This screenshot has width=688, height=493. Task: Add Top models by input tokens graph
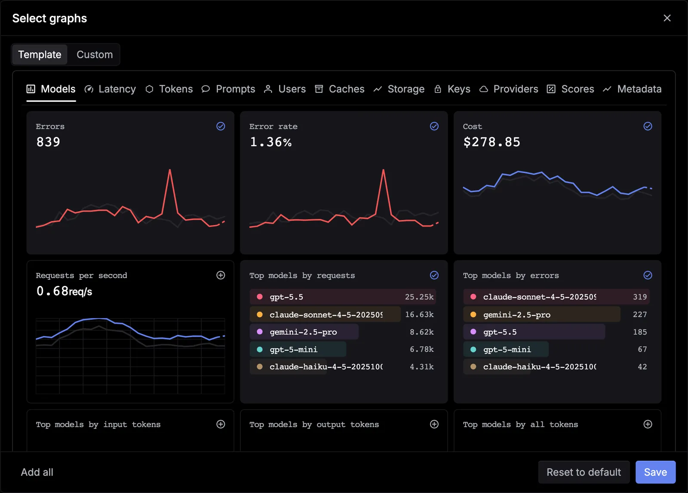[x=221, y=424]
